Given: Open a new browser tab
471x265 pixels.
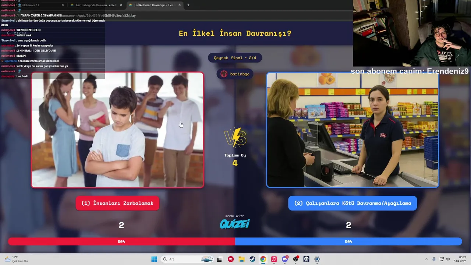Looking at the screenshot, I should coord(188,5).
